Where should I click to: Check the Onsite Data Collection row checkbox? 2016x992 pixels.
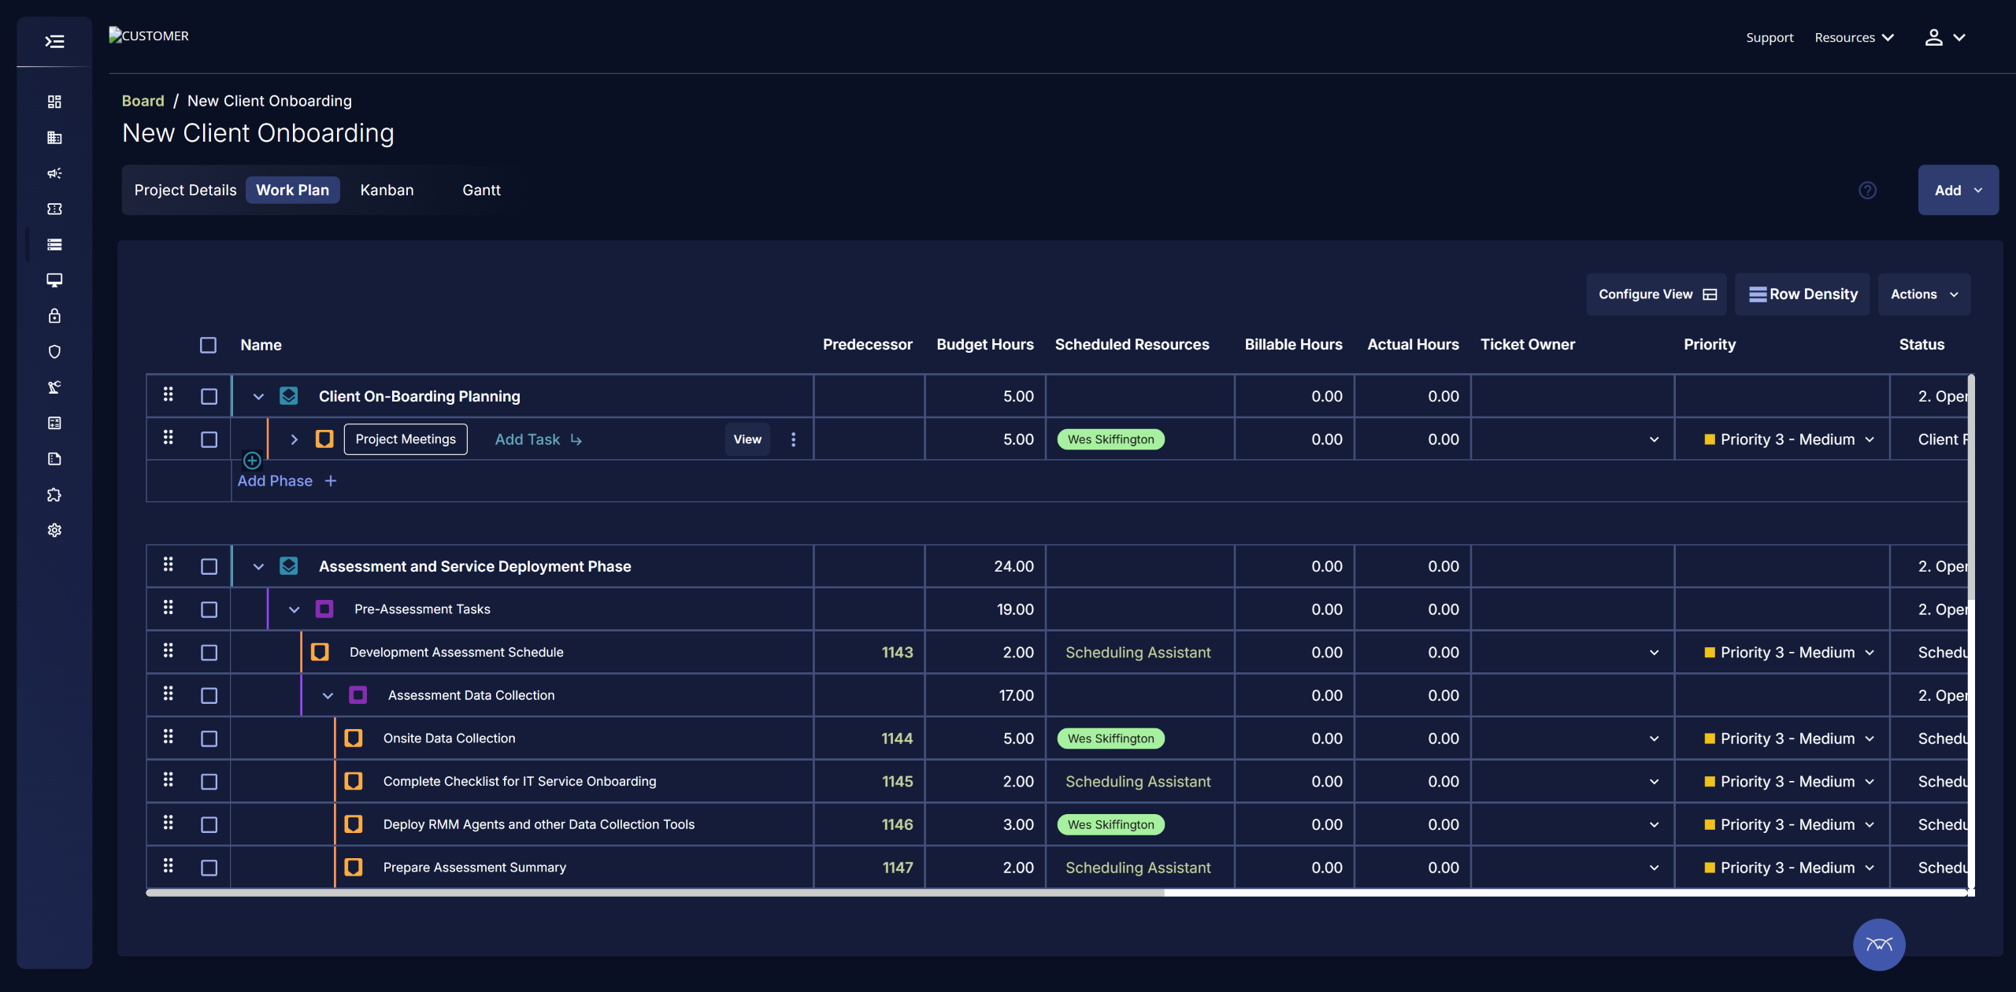pyautogui.click(x=209, y=738)
